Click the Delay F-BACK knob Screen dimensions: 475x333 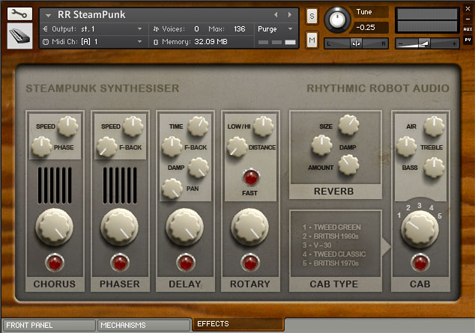coord(172,147)
